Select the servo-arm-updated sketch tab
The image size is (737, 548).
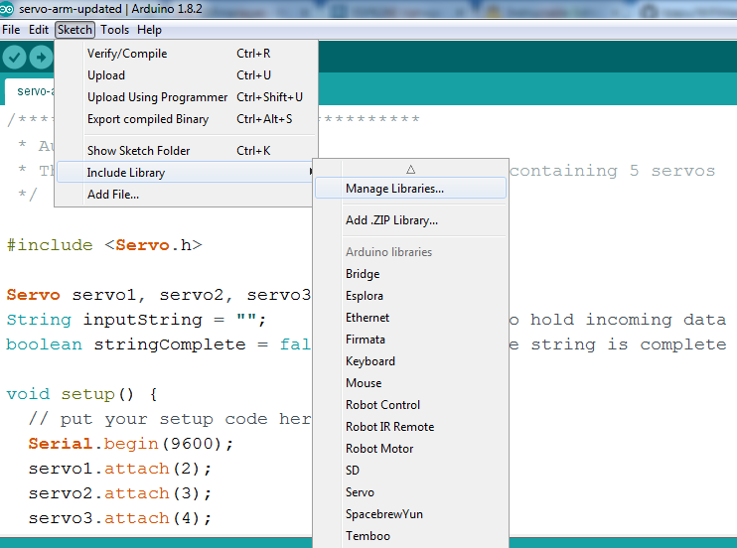point(30,91)
